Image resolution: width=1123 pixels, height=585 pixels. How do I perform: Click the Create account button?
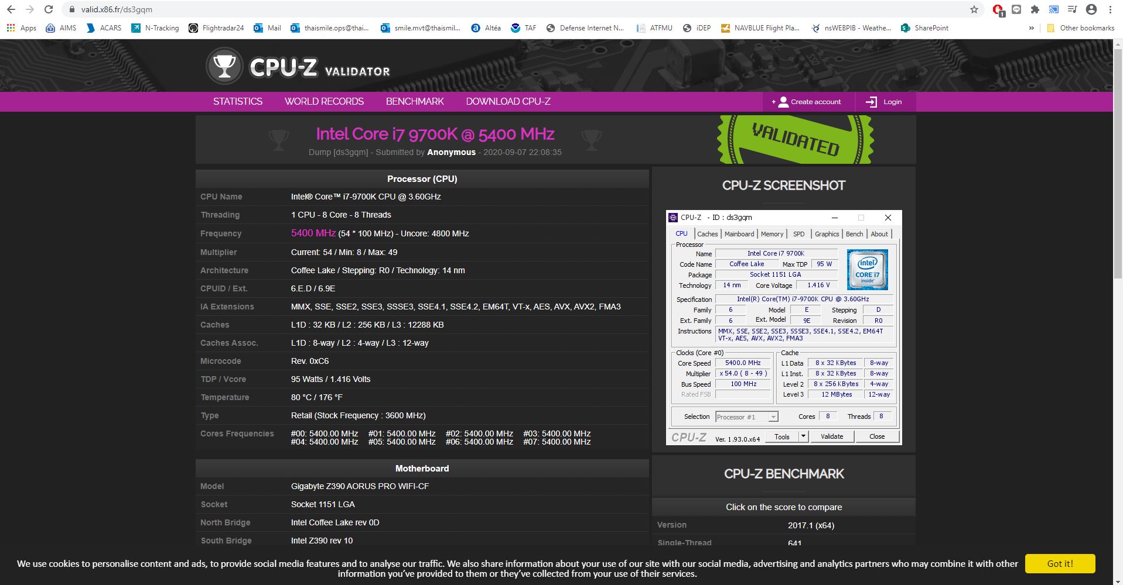(808, 102)
